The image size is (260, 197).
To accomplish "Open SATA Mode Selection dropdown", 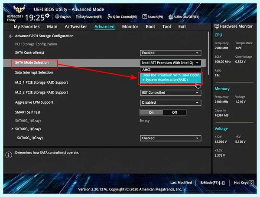I will point(170,63).
